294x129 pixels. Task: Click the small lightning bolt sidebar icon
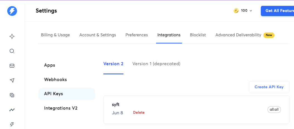pos(12,124)
